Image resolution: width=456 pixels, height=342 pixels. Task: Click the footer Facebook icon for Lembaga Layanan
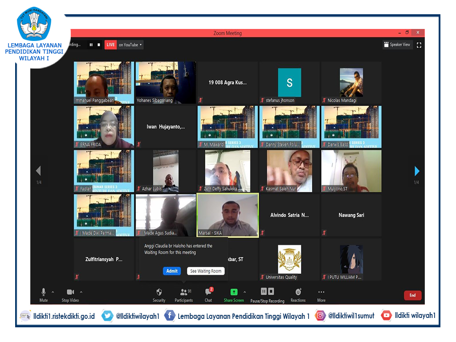pyautogui.click(x=170, y=316)
